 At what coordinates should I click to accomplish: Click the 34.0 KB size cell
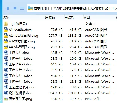57,99
